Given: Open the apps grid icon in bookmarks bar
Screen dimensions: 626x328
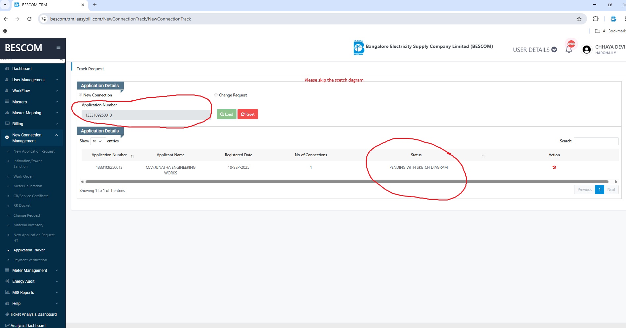Looking at the screenshot, I should (5, 31).
